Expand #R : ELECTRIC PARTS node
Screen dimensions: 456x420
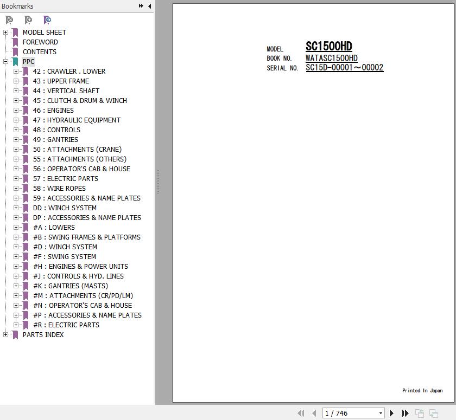[x=16, y=325]
